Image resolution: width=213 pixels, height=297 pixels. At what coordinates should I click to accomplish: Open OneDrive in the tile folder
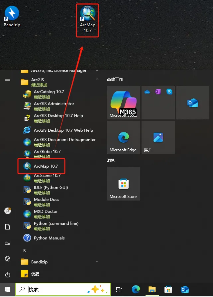[x=147, y=92]
